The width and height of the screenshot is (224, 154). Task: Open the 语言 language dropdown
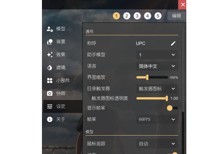(157, 66)
